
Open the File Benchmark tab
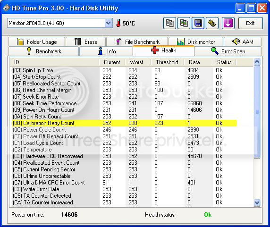coord(137,42)
